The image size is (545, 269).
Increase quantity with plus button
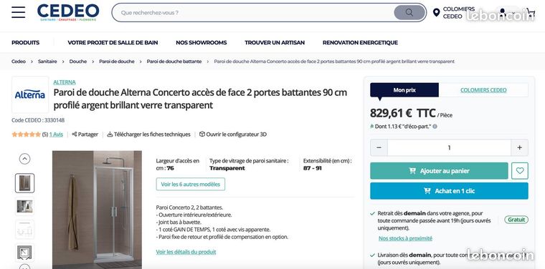click(519, 147)
